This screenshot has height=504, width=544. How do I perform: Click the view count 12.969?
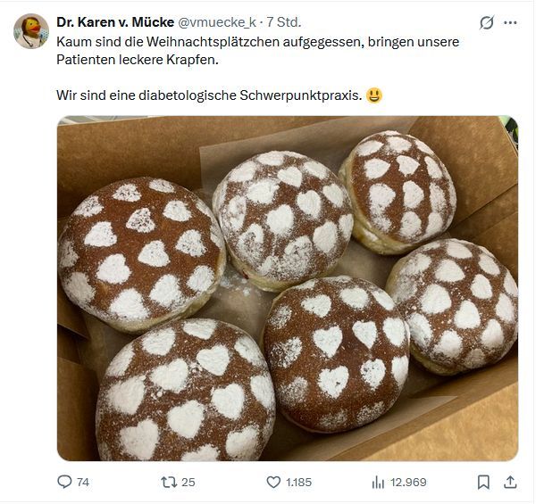pyautogui.click(x=408, y=482)
